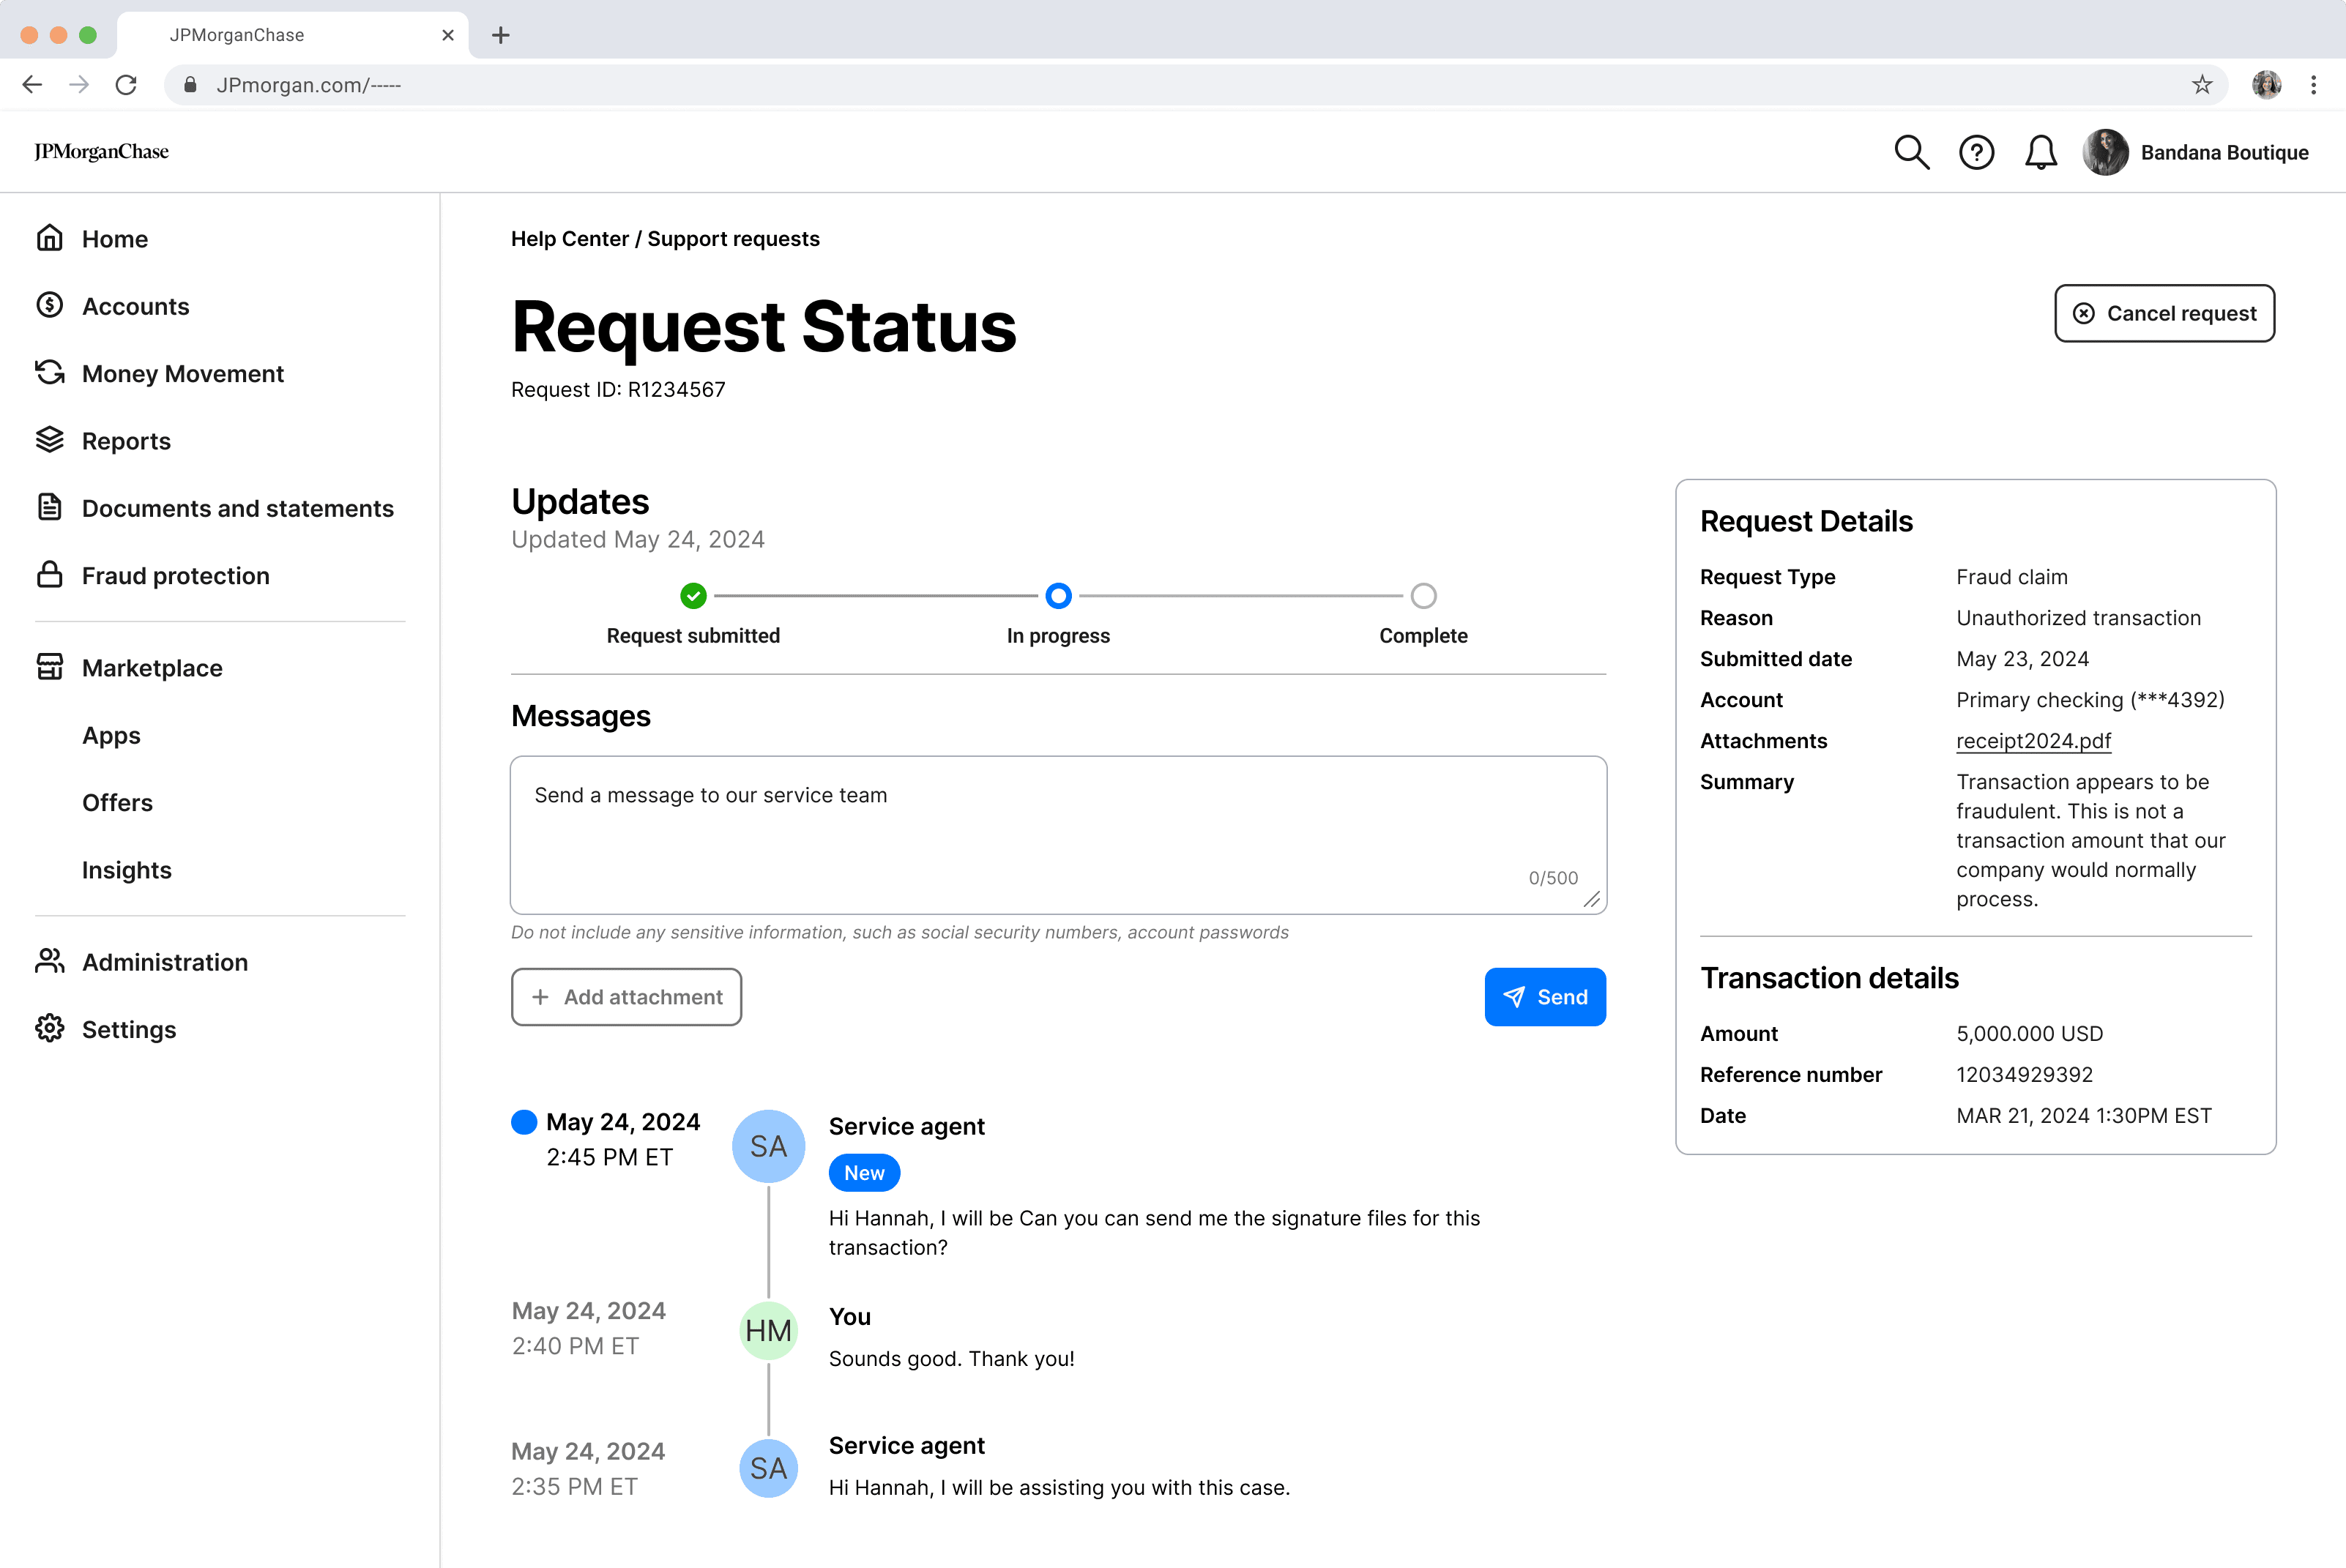Open a new browser tab with the plus icon

pos(501,35)
